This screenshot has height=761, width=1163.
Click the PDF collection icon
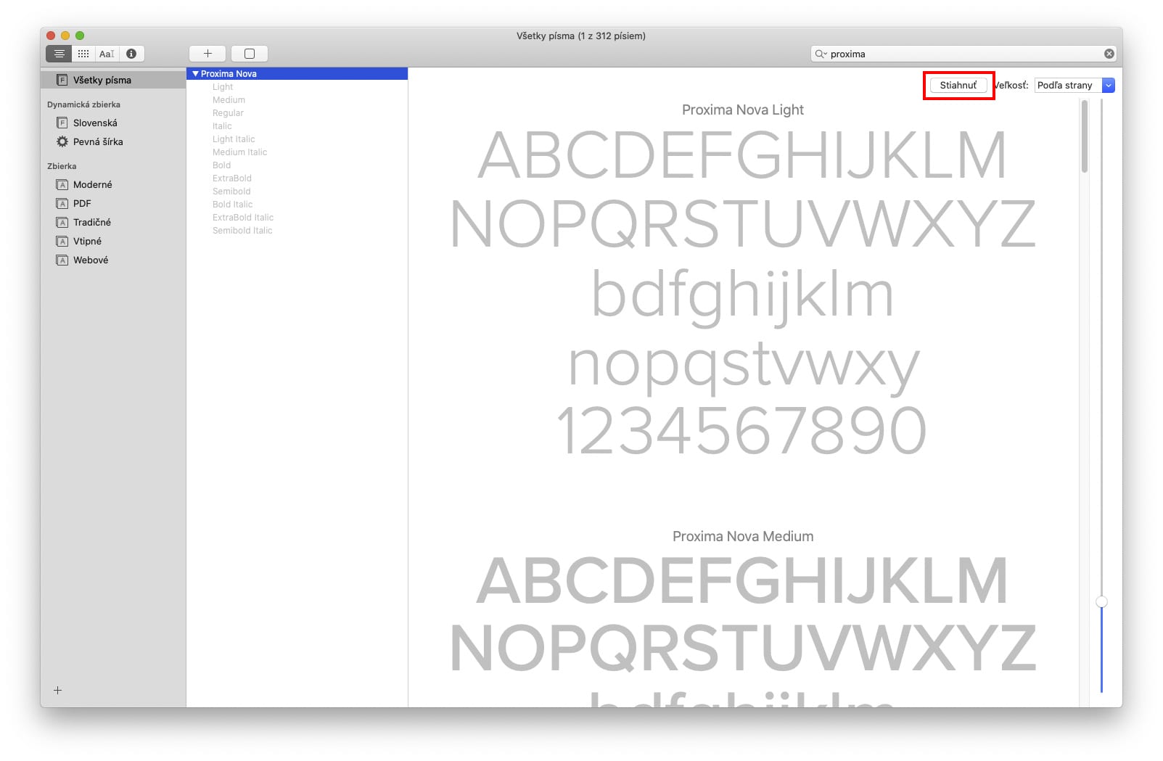(62, 203)
